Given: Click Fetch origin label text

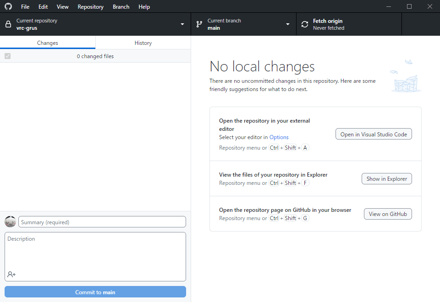Looking at the screenshot, I should click(x=327, y=21).
